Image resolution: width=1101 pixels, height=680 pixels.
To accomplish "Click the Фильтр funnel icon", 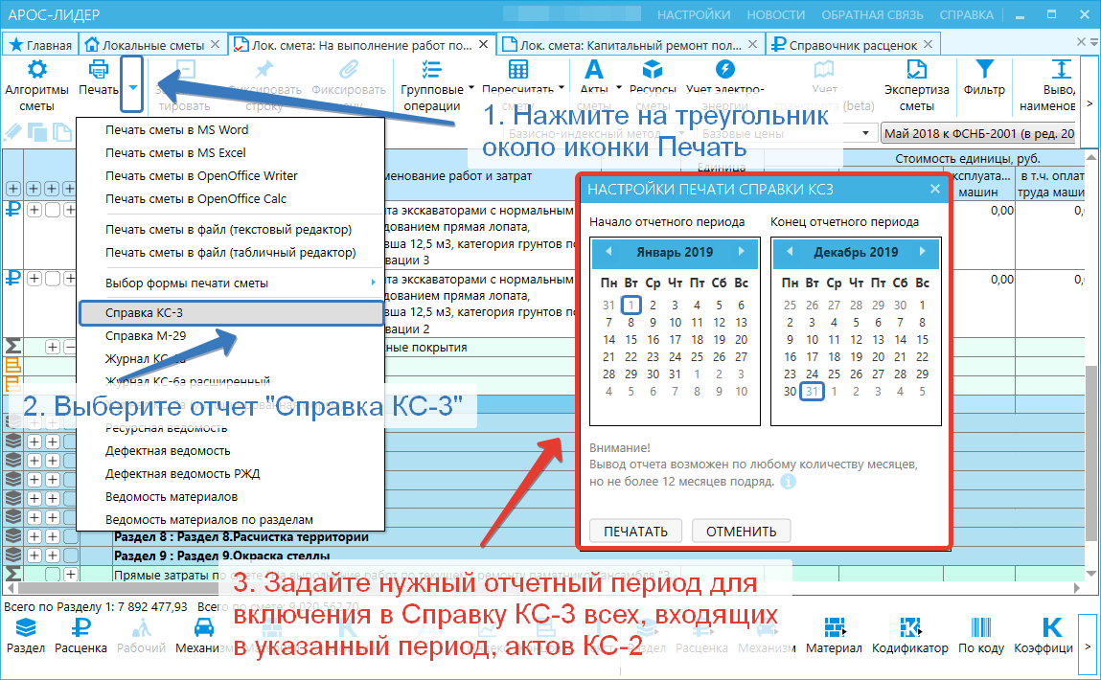I will pos(984,69).
